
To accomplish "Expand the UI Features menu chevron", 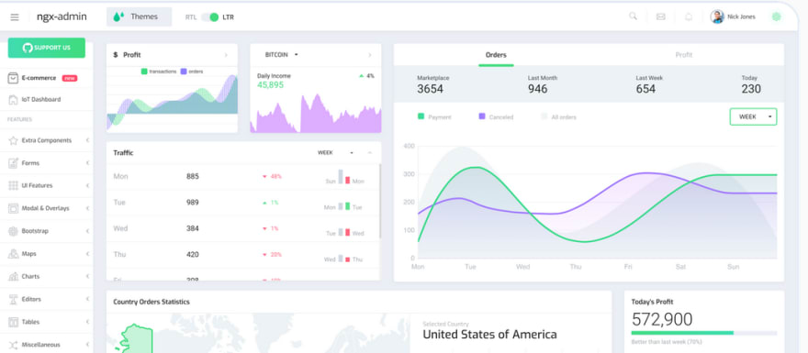I will [87, 186].
